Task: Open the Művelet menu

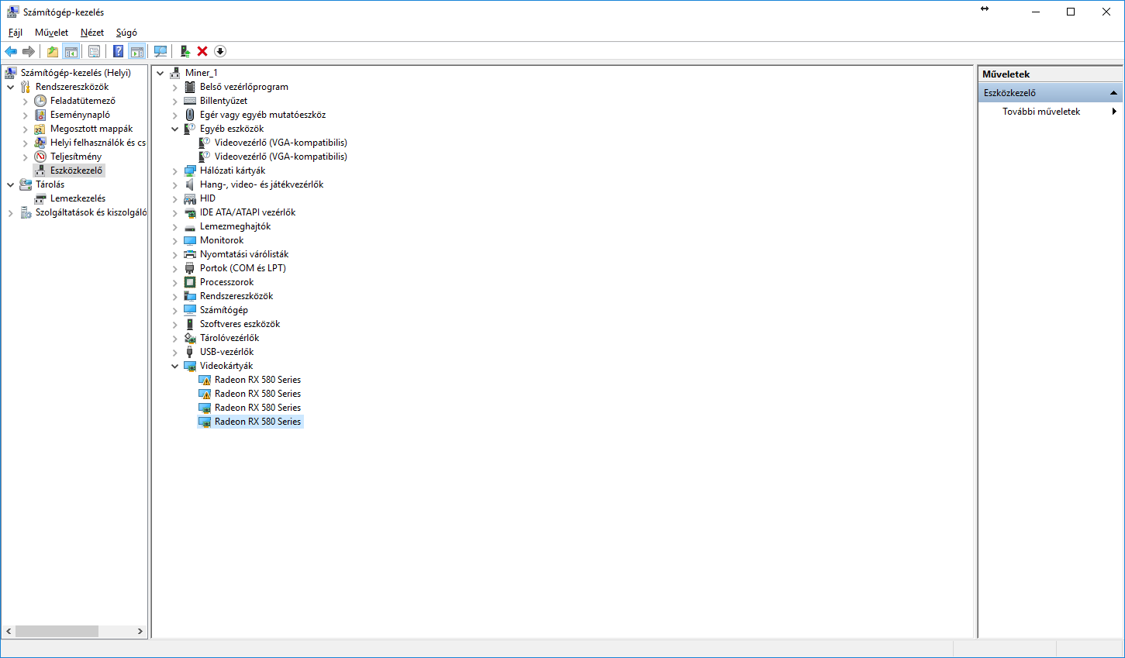Action: point(51,33)
